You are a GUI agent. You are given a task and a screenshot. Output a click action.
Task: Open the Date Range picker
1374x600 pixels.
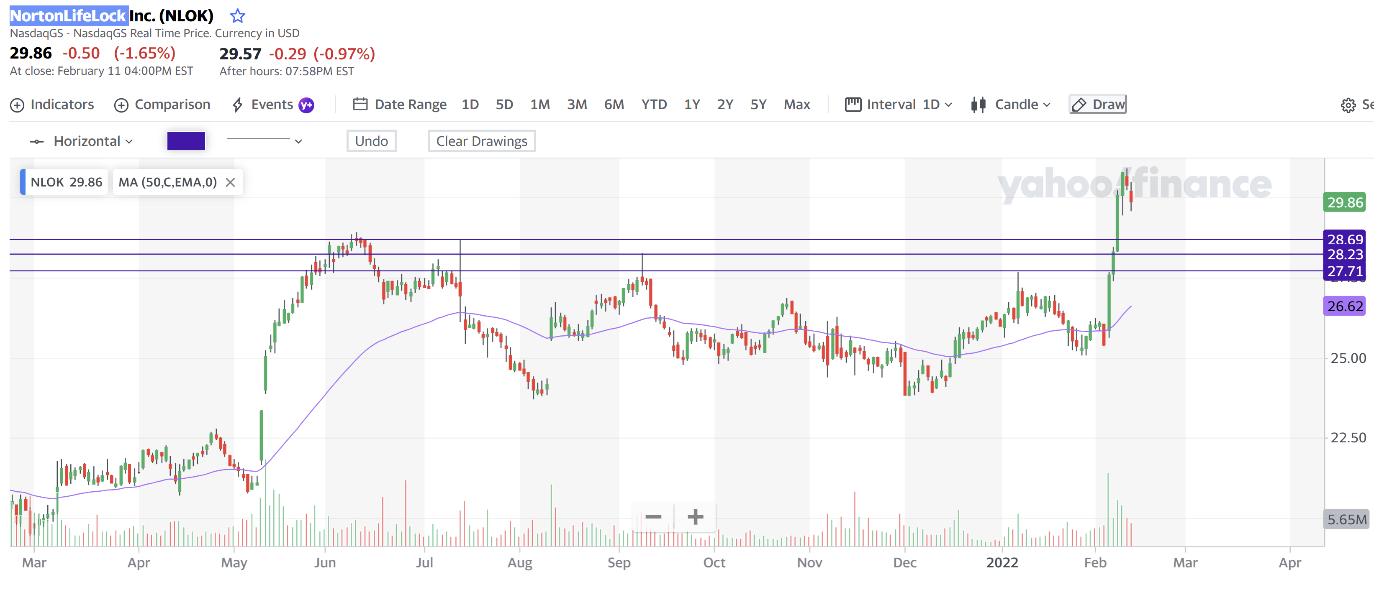[400, 105]
